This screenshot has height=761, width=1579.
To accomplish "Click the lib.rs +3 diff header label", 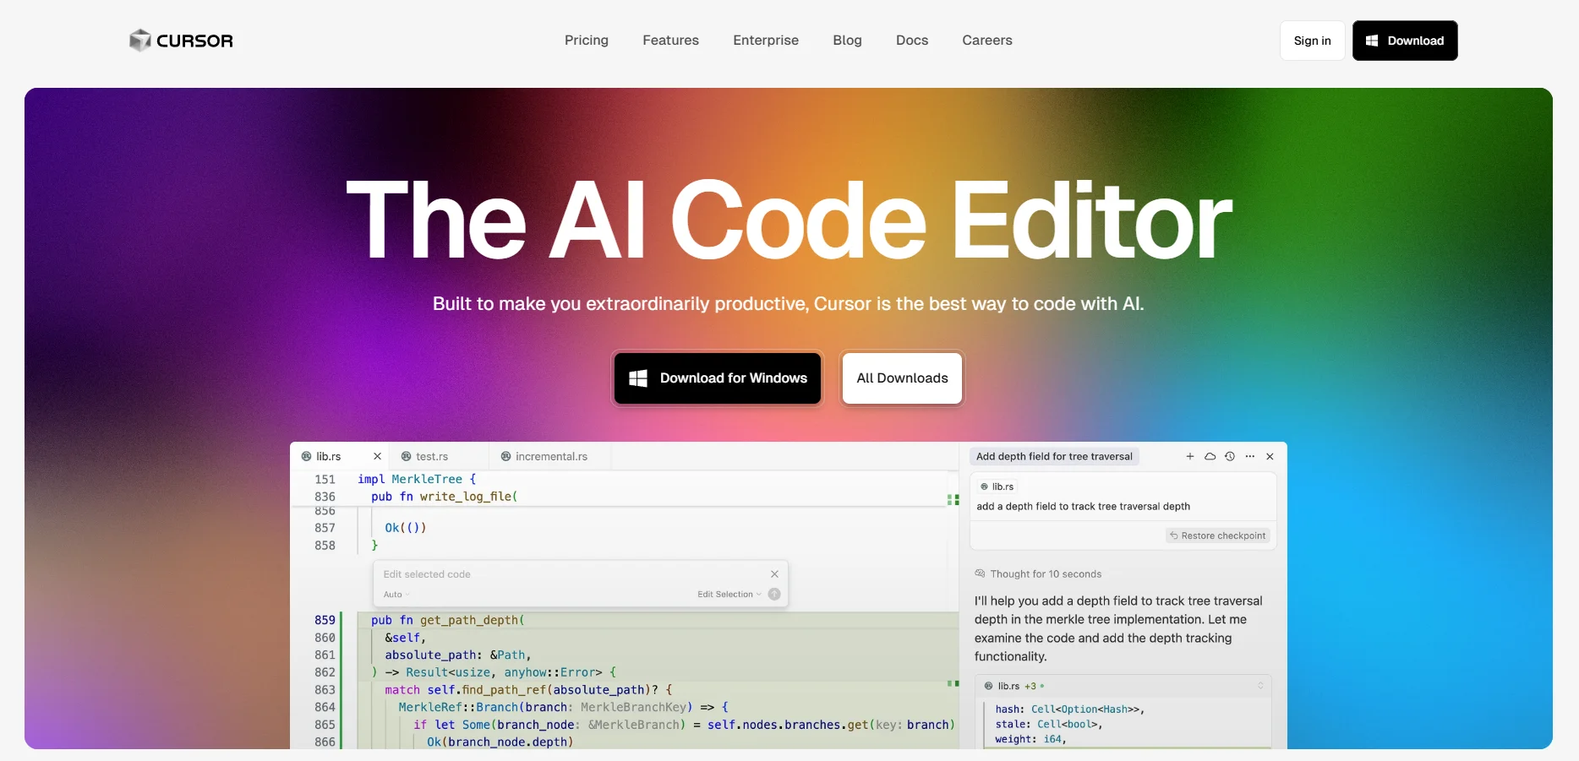I will pos(1014,686).
